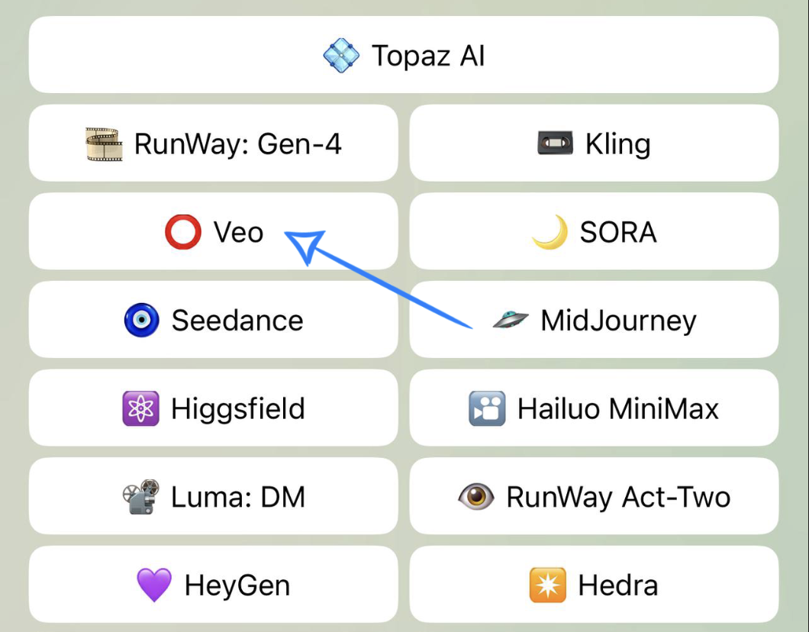Click the crescent moon icon beside SORA
Screen dimensions: 809x632
pos(550,232)
